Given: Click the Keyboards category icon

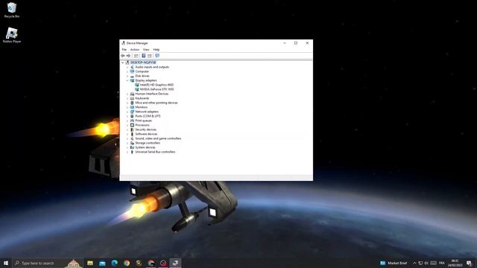Looking at the screenshot, I should [x=132, y=98].
